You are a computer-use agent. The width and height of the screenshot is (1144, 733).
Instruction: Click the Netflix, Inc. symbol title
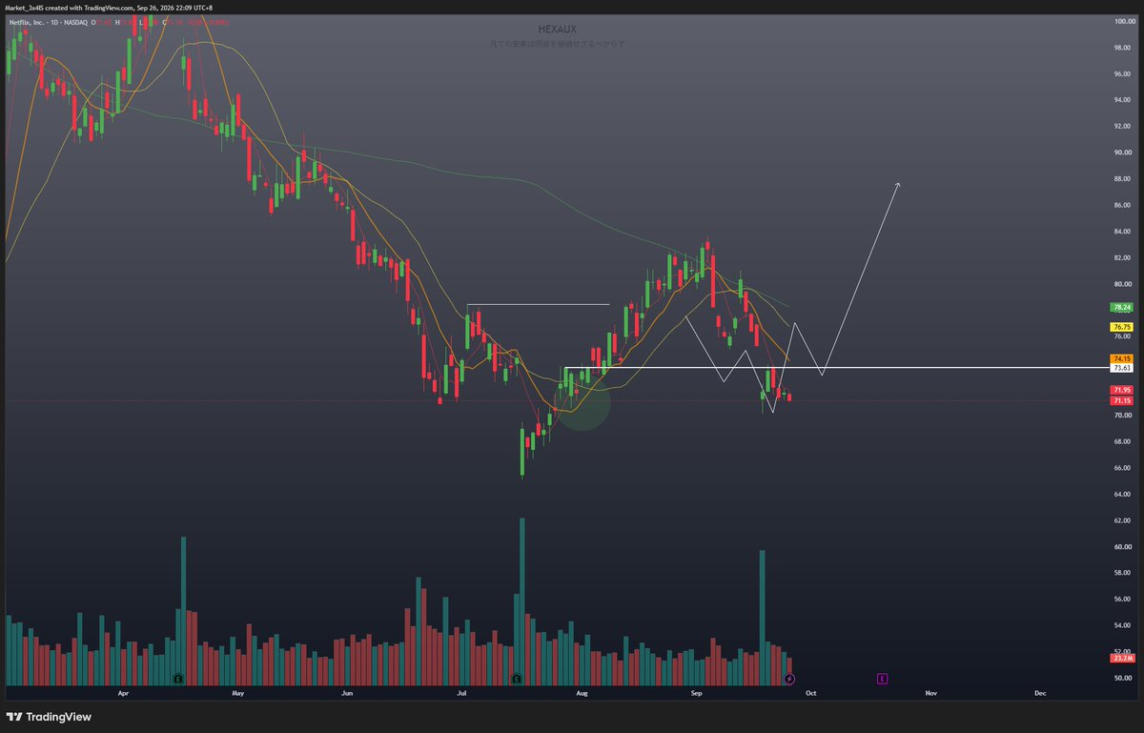pyautogui.click(x=29, y=21)
